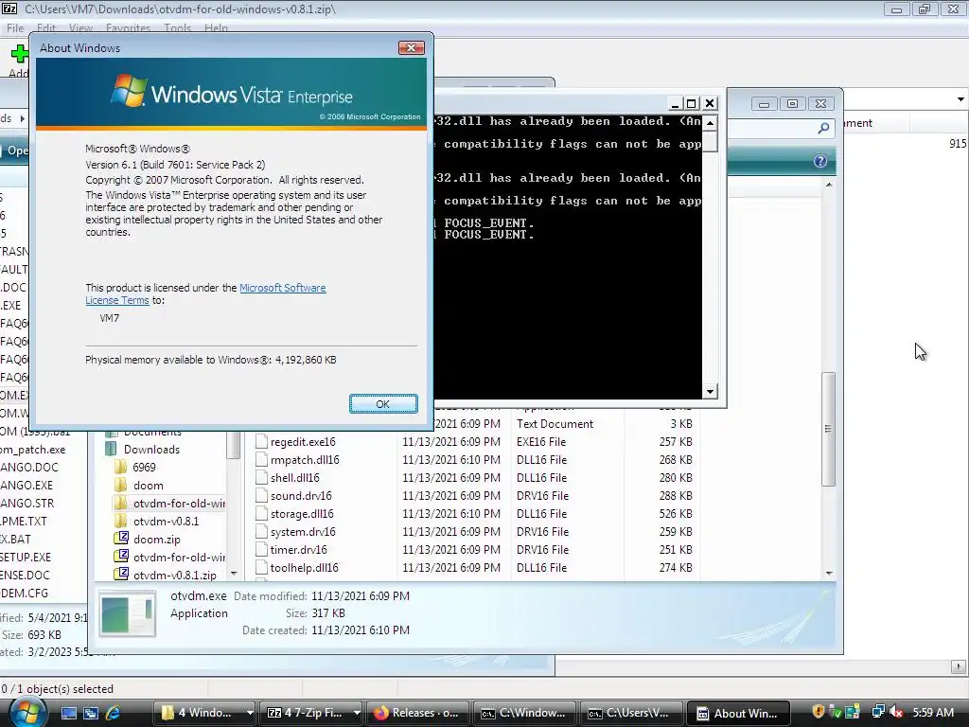Click the shell.dll16 file icon

coord(261,477)
